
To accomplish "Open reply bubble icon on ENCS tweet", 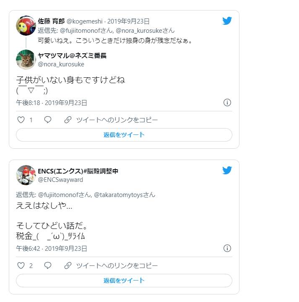I will 48,265.
